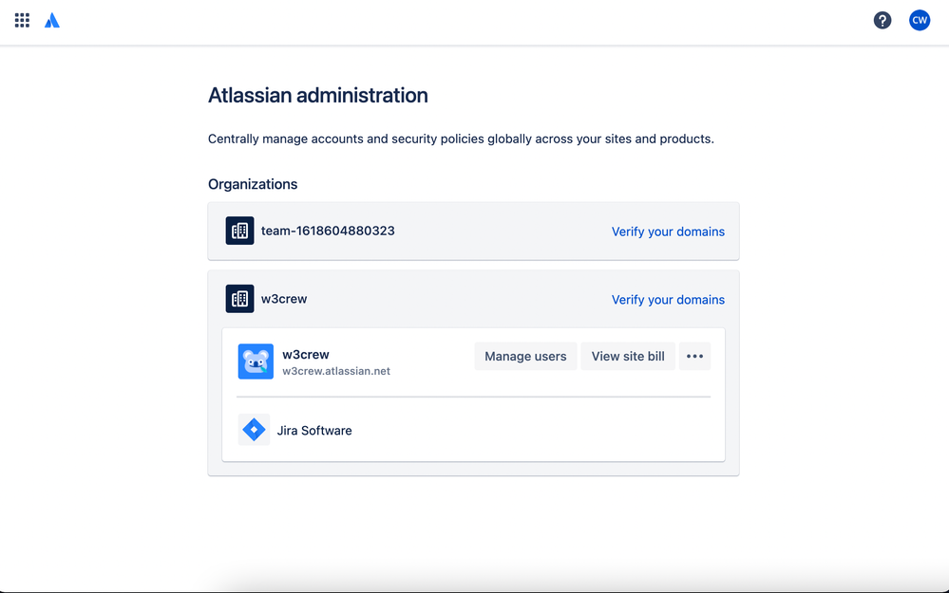Image resolution: width=949 pixels, height=593 pixels.
Task: Open the w3crew organization name heading
Action: pos(284,299)
